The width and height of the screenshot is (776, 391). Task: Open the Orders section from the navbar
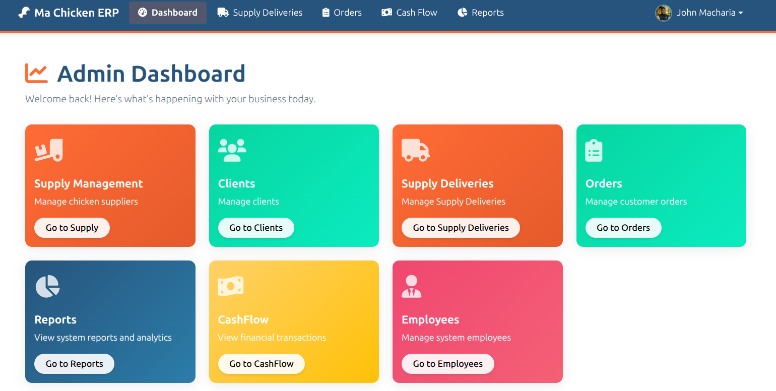click(x=342, y=12)
